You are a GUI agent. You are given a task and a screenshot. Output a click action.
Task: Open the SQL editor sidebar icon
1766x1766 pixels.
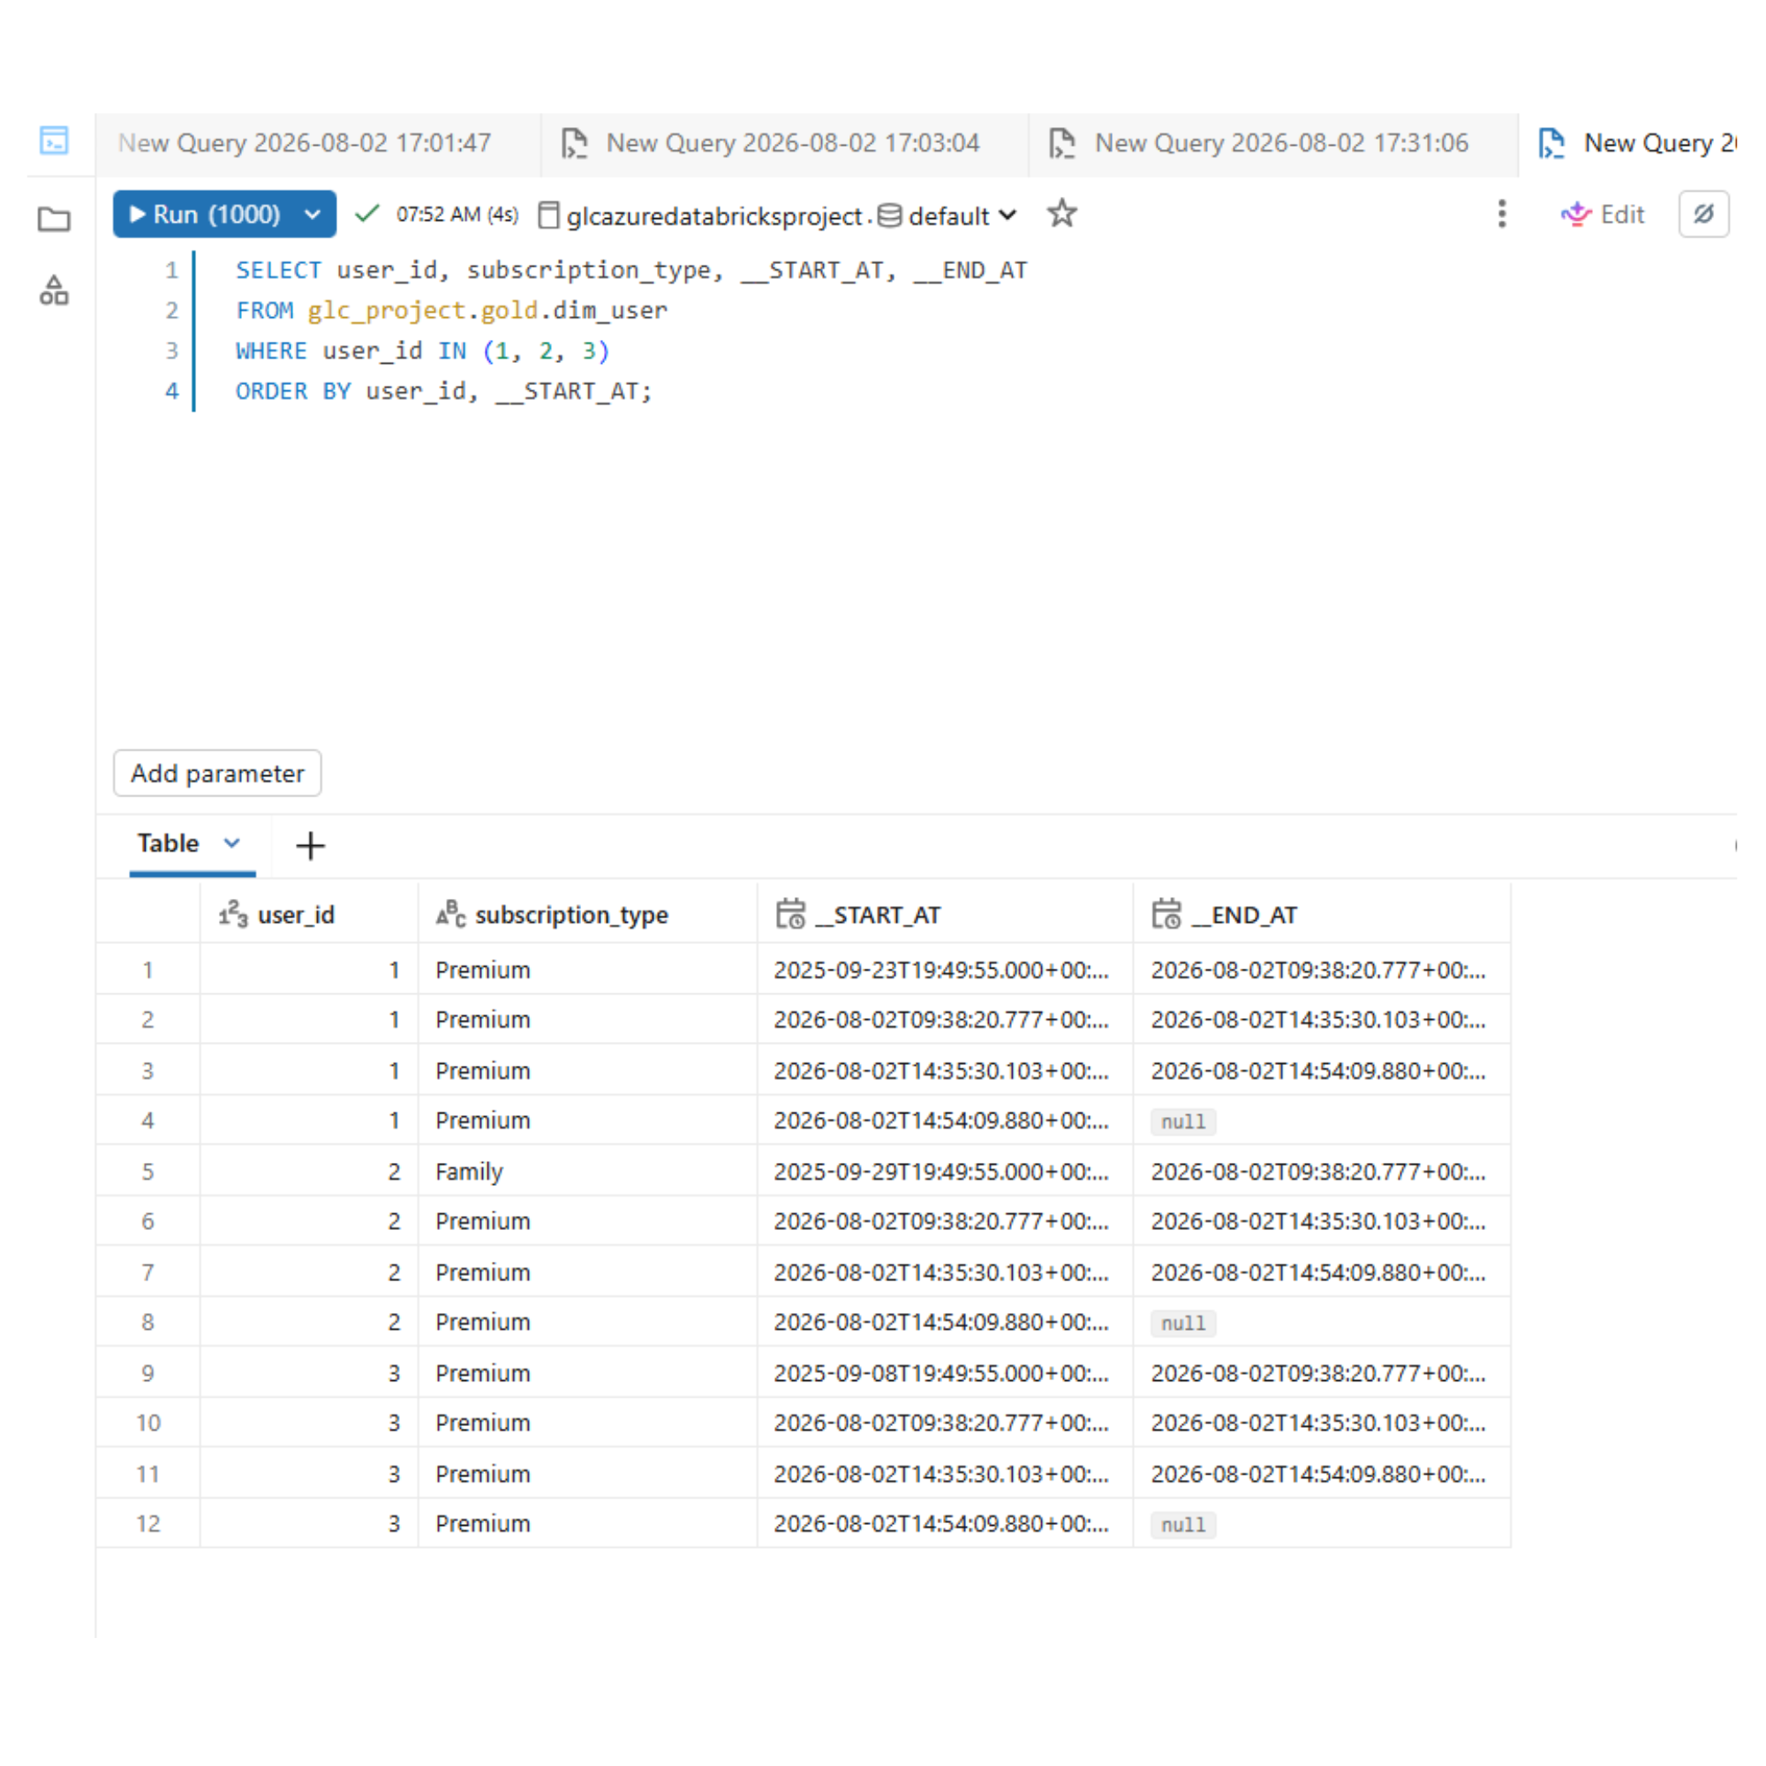(x=54, y=140)
